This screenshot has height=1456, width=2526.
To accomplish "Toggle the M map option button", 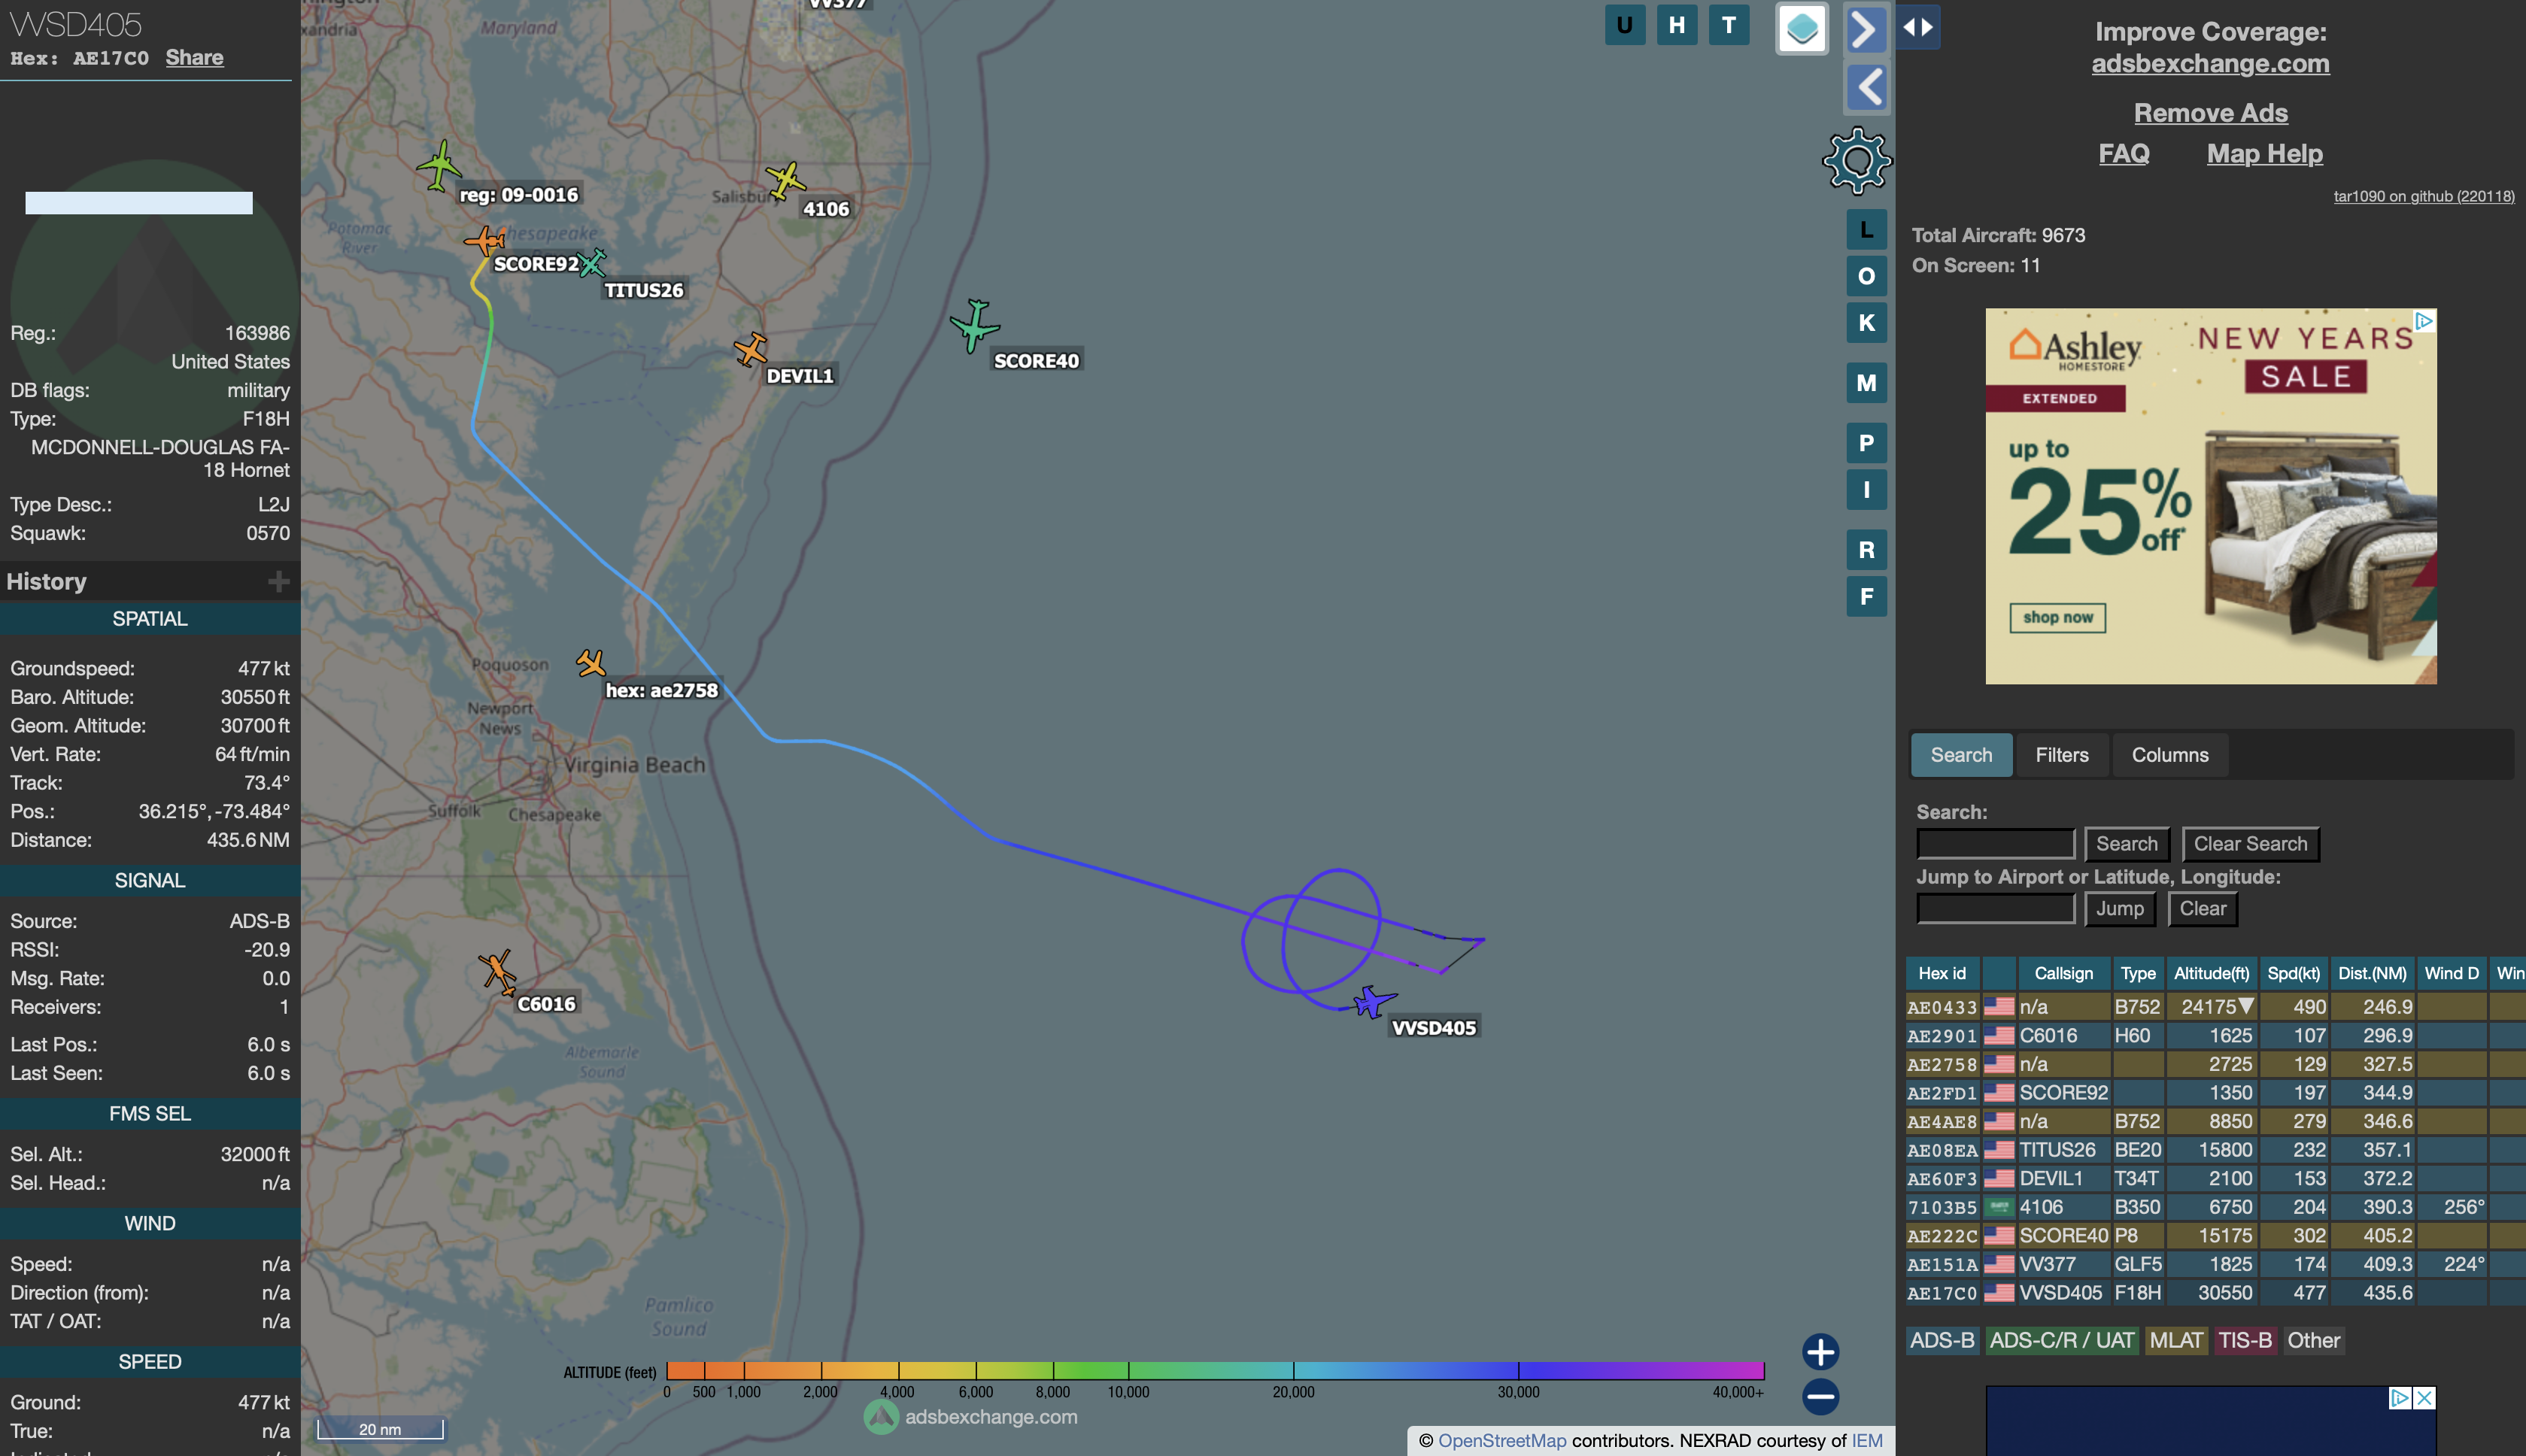I will pos(1866,383).
